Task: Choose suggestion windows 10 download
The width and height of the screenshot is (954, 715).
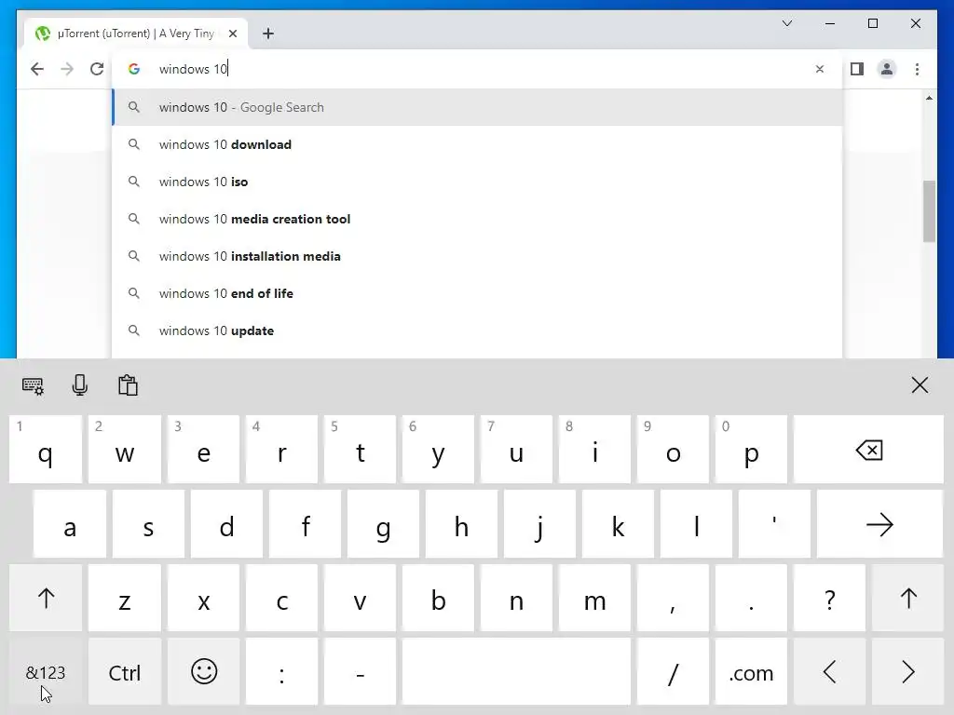Action: pos(478,144)
